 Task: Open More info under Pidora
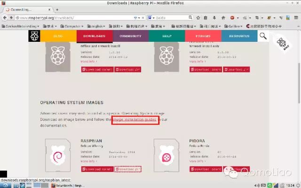click(198, 161)
